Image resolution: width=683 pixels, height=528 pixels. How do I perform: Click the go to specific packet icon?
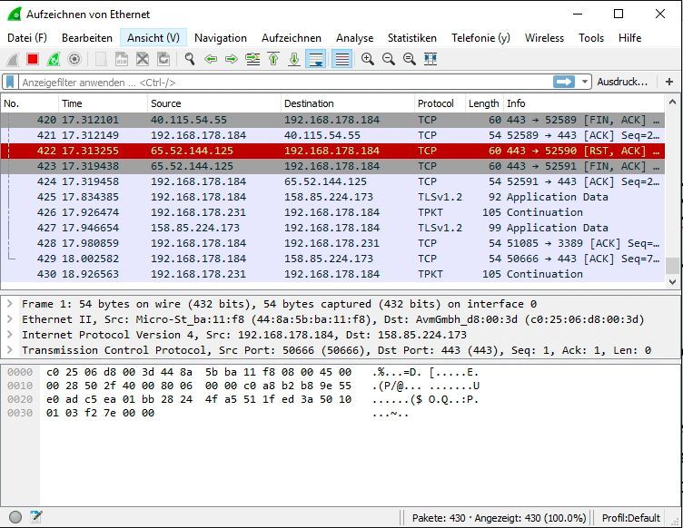(252, 59)
